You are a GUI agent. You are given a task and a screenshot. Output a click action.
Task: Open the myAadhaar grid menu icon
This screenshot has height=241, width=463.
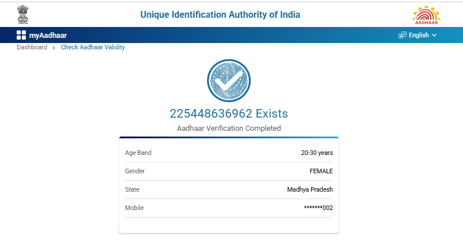[x=21, y=35]
